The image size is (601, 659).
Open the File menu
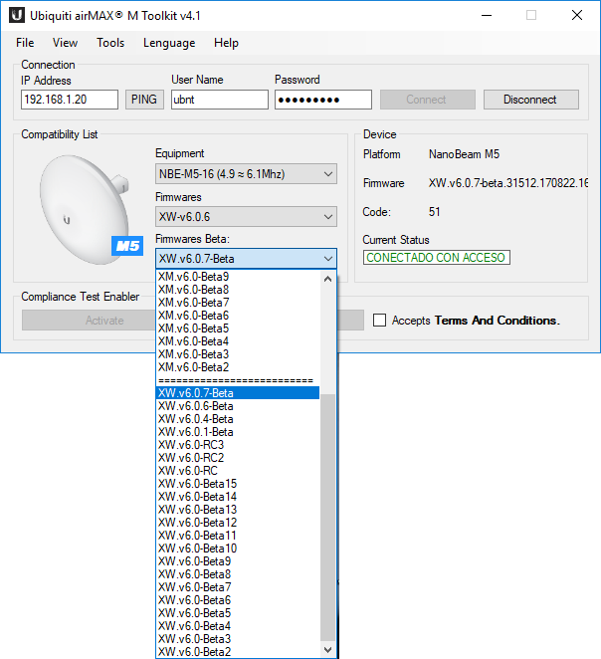point(25,43)
